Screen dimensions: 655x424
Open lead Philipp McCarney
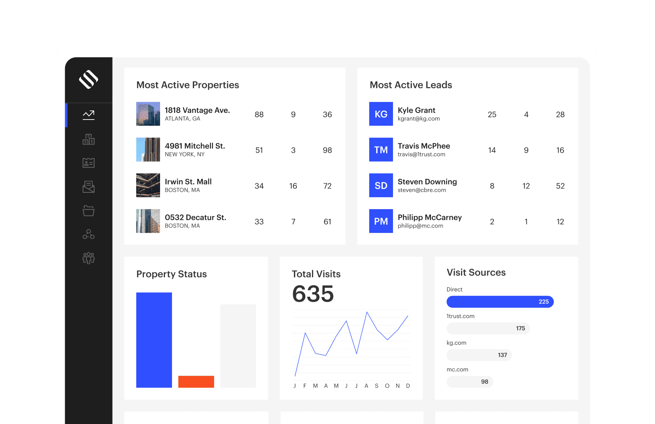pyautogui.click(x=429, y=217)
